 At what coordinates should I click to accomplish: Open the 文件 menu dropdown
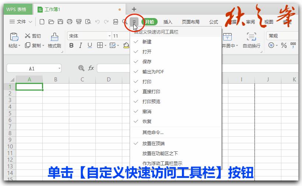point(21,22)
